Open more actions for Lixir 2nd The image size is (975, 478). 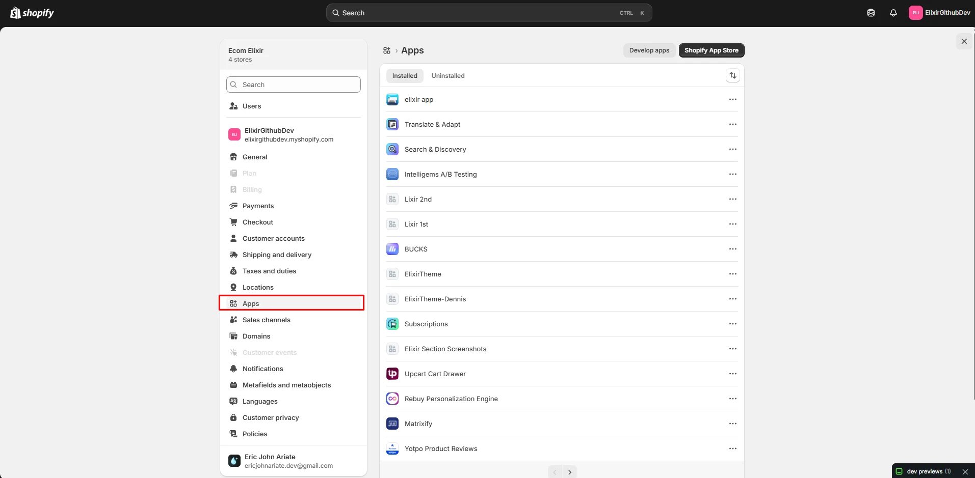coord(733,199)
